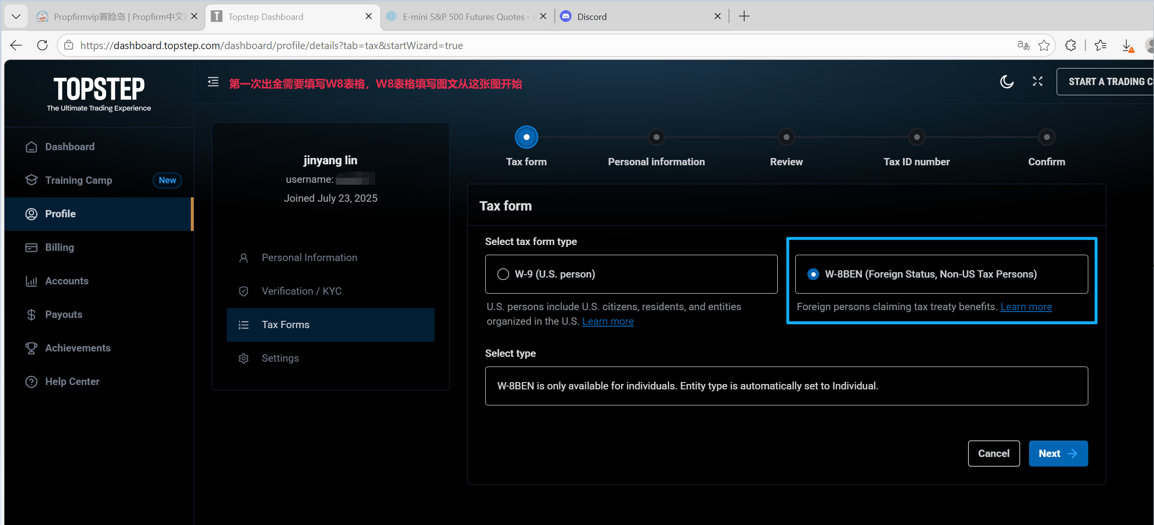This screenshot has height=525, width=1154.
Task: Switch to the Discord browser tab
Action: click(640, 17)
